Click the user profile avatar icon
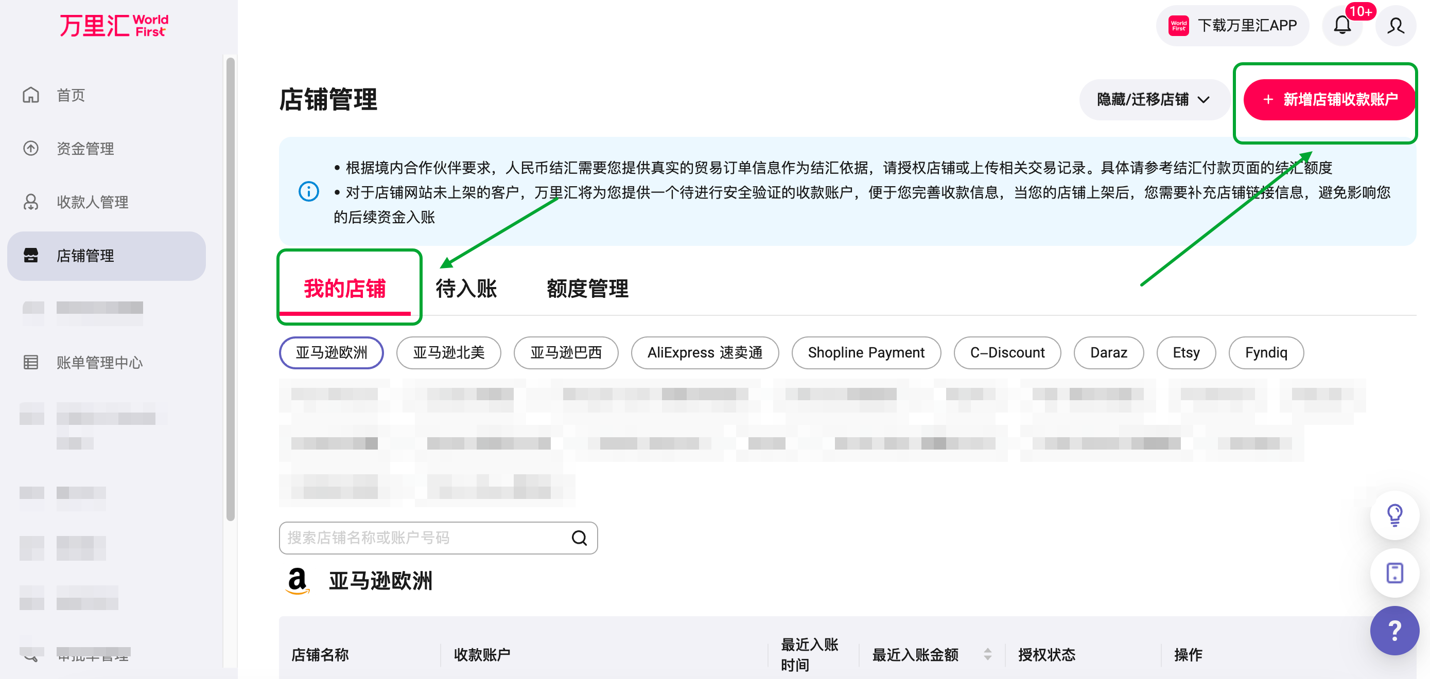 tap(1395, 26)
